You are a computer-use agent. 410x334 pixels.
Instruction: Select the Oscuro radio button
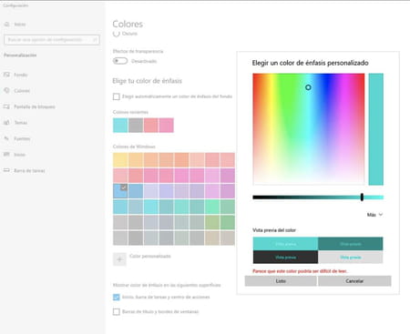[117, 34]
